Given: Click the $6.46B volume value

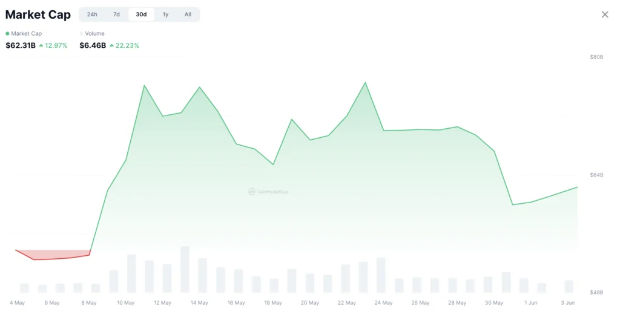Looking at the screenshot, I should tap(93, 45).
